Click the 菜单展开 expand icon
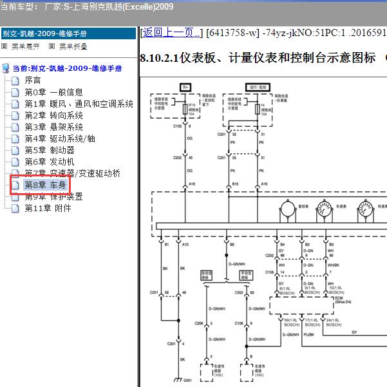Viewport: 387px width, 387px height. tap(5, 46)
